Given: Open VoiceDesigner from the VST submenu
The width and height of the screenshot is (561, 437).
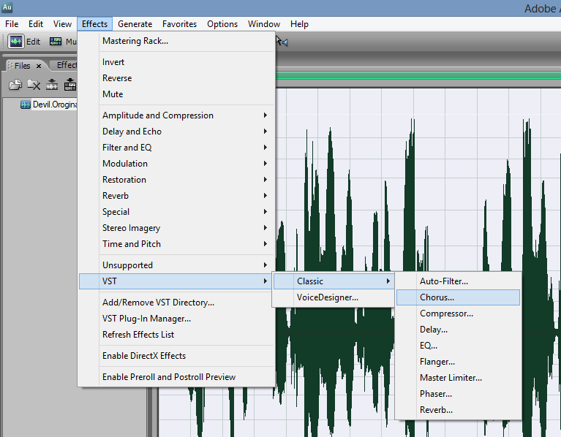Looking at the screenshot, I should (x=327, y=297).
